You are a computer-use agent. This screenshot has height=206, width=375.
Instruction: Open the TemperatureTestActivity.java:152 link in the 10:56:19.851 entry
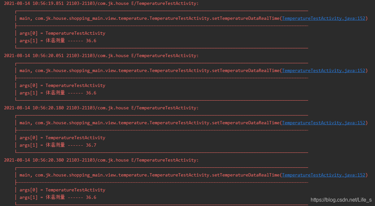(324, 18)
